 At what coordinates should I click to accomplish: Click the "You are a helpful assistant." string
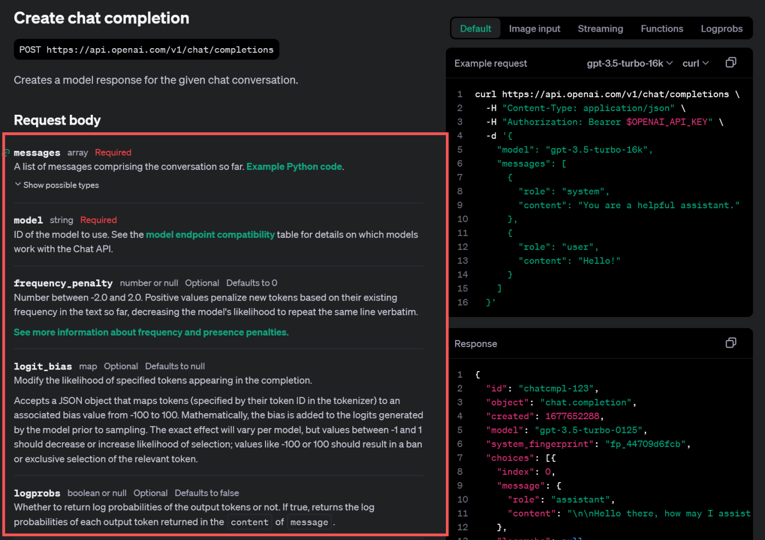coord(658,206)
